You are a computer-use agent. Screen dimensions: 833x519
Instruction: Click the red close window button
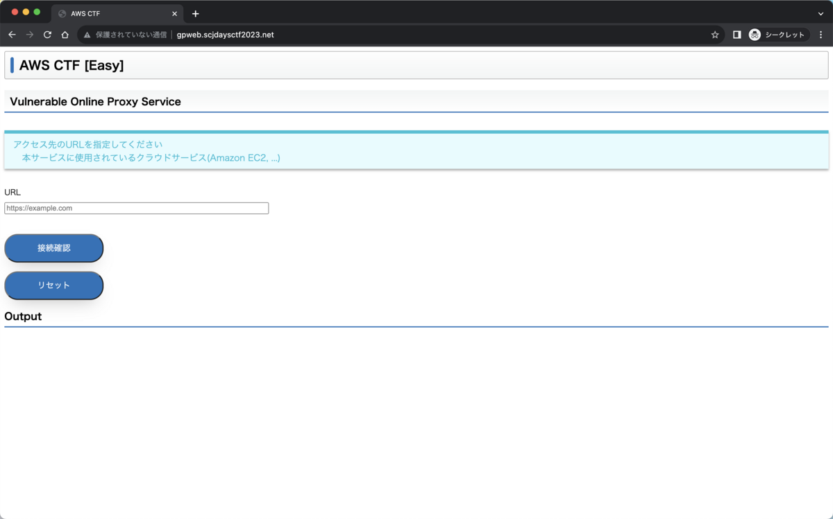click(x=15, y=12)
